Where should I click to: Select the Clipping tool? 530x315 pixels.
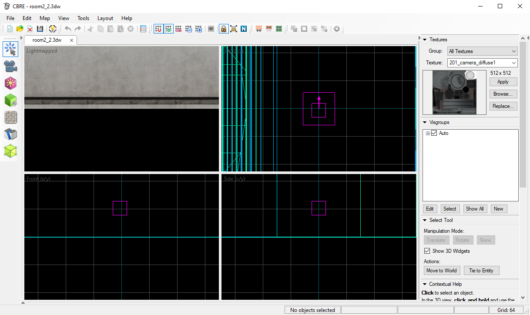[10, 134]
